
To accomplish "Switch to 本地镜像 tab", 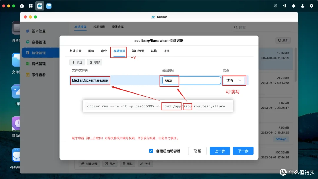I will point(80,27).
